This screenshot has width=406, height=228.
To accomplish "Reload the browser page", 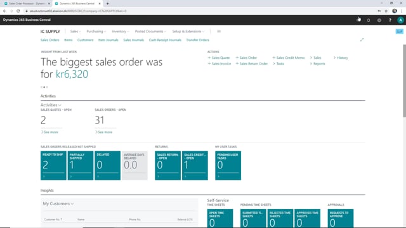I will point(18,11).
